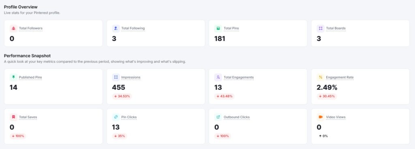Click the Total Following person icon
Image resolution: width=415 pixels, height=149 pixels.
116,28
